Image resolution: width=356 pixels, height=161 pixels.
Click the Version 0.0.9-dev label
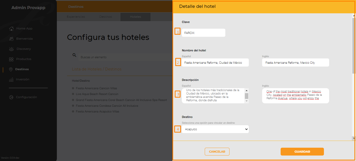coord(10,158)
